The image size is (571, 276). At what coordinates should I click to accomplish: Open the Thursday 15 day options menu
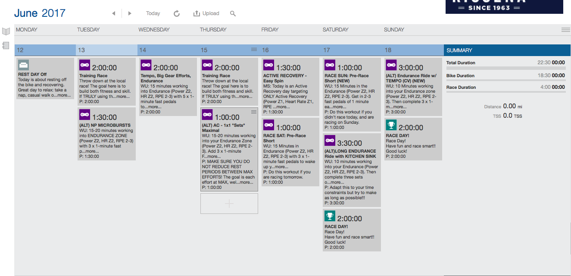[254, 50]
